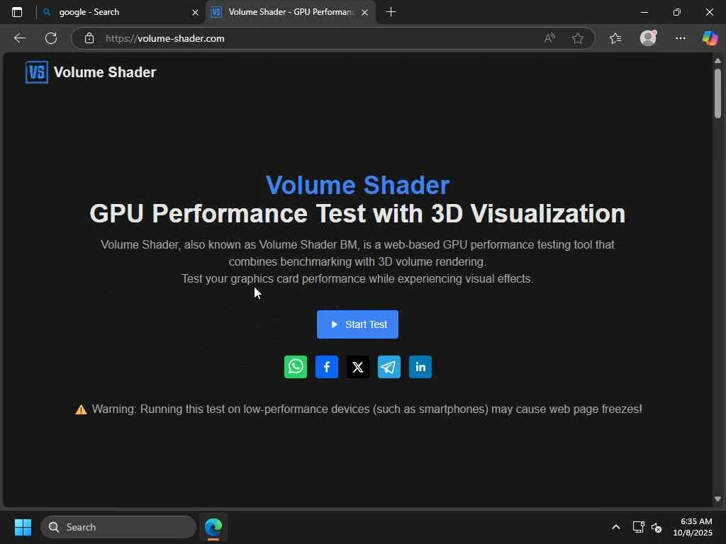The width and height of the screenshot is (726, 544).
Task: Open Volume Shader home link text
Action: [105, 72]
